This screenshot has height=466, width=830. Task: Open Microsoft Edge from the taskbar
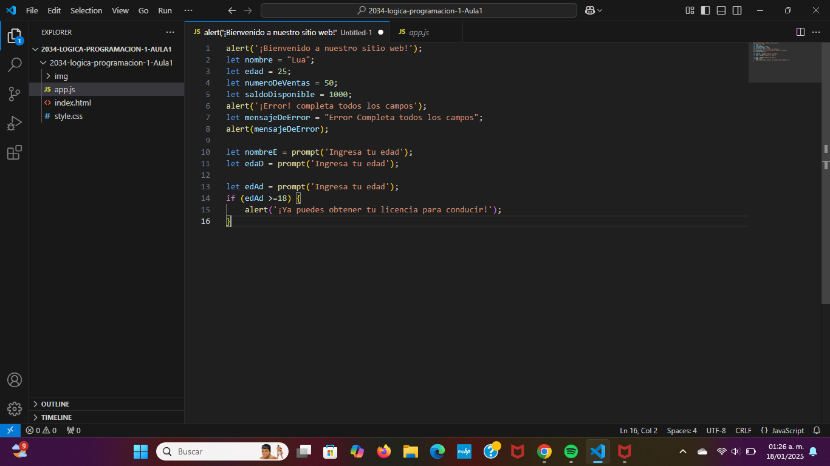[x=437, y=451]
